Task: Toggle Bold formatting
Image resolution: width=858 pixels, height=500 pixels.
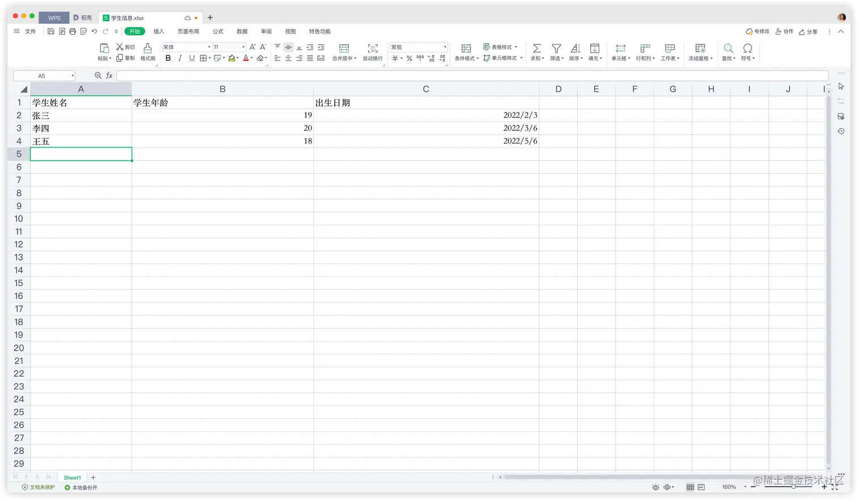Action: click(168, 58)
